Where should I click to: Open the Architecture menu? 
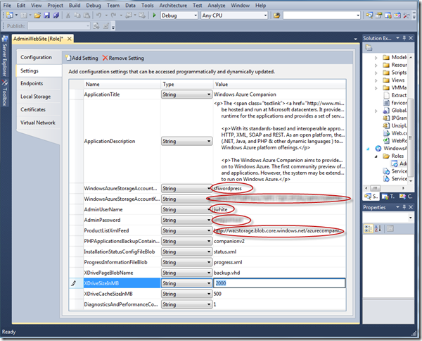click(x=173, y=5)
